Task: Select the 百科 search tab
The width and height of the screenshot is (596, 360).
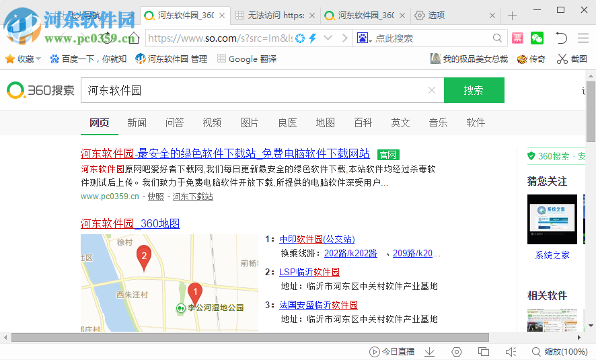Action: click(x=363, y=122)
